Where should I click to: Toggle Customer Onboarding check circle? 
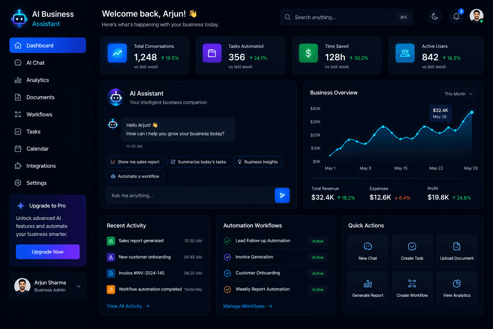227,273
